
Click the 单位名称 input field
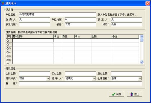(x=57, y=15)
